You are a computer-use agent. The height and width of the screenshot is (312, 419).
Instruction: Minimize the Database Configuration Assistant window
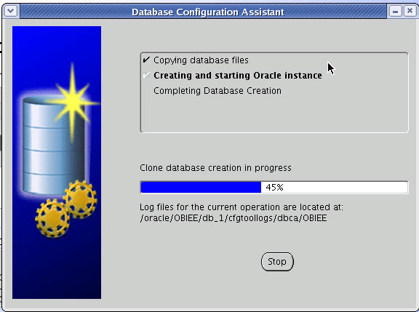pyautogui.click(x=395, y=12)
